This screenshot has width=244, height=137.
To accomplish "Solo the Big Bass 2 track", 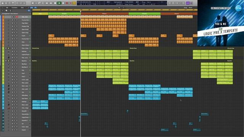I will coord(14,67).
